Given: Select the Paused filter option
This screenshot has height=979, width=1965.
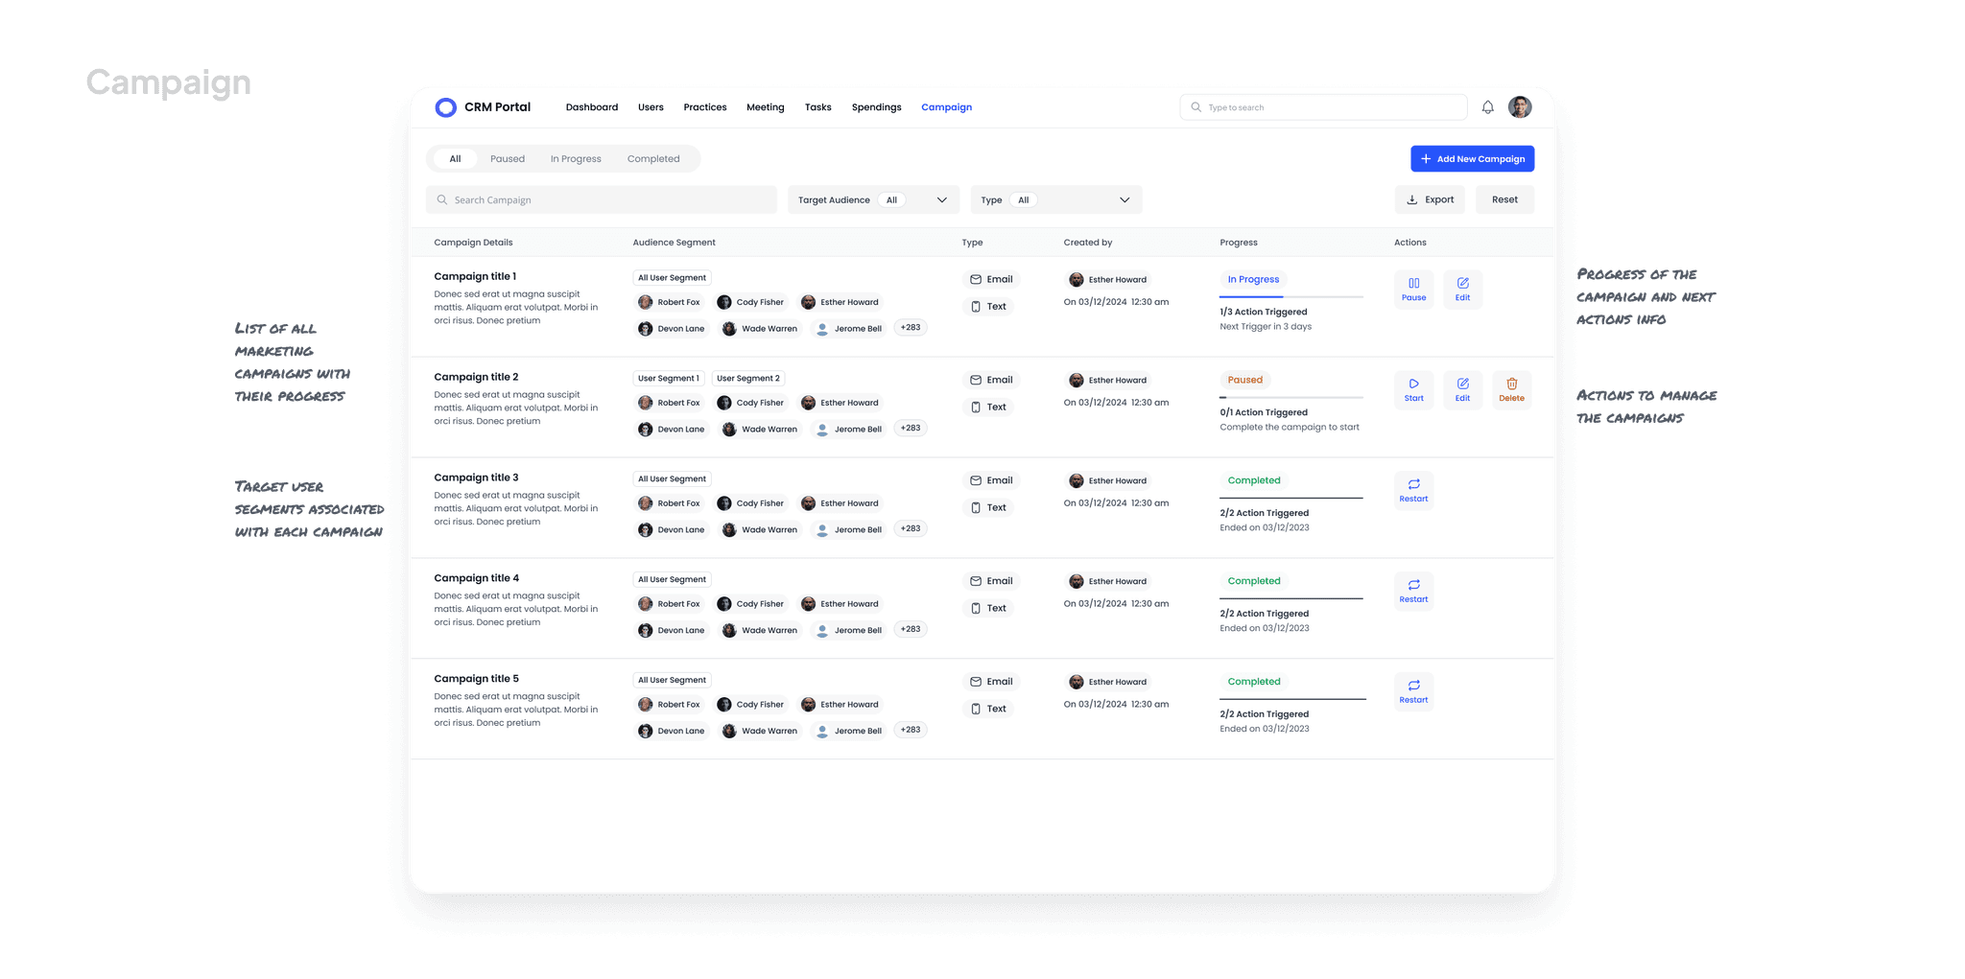Looking at the screenshot, I should pos(507,158).
